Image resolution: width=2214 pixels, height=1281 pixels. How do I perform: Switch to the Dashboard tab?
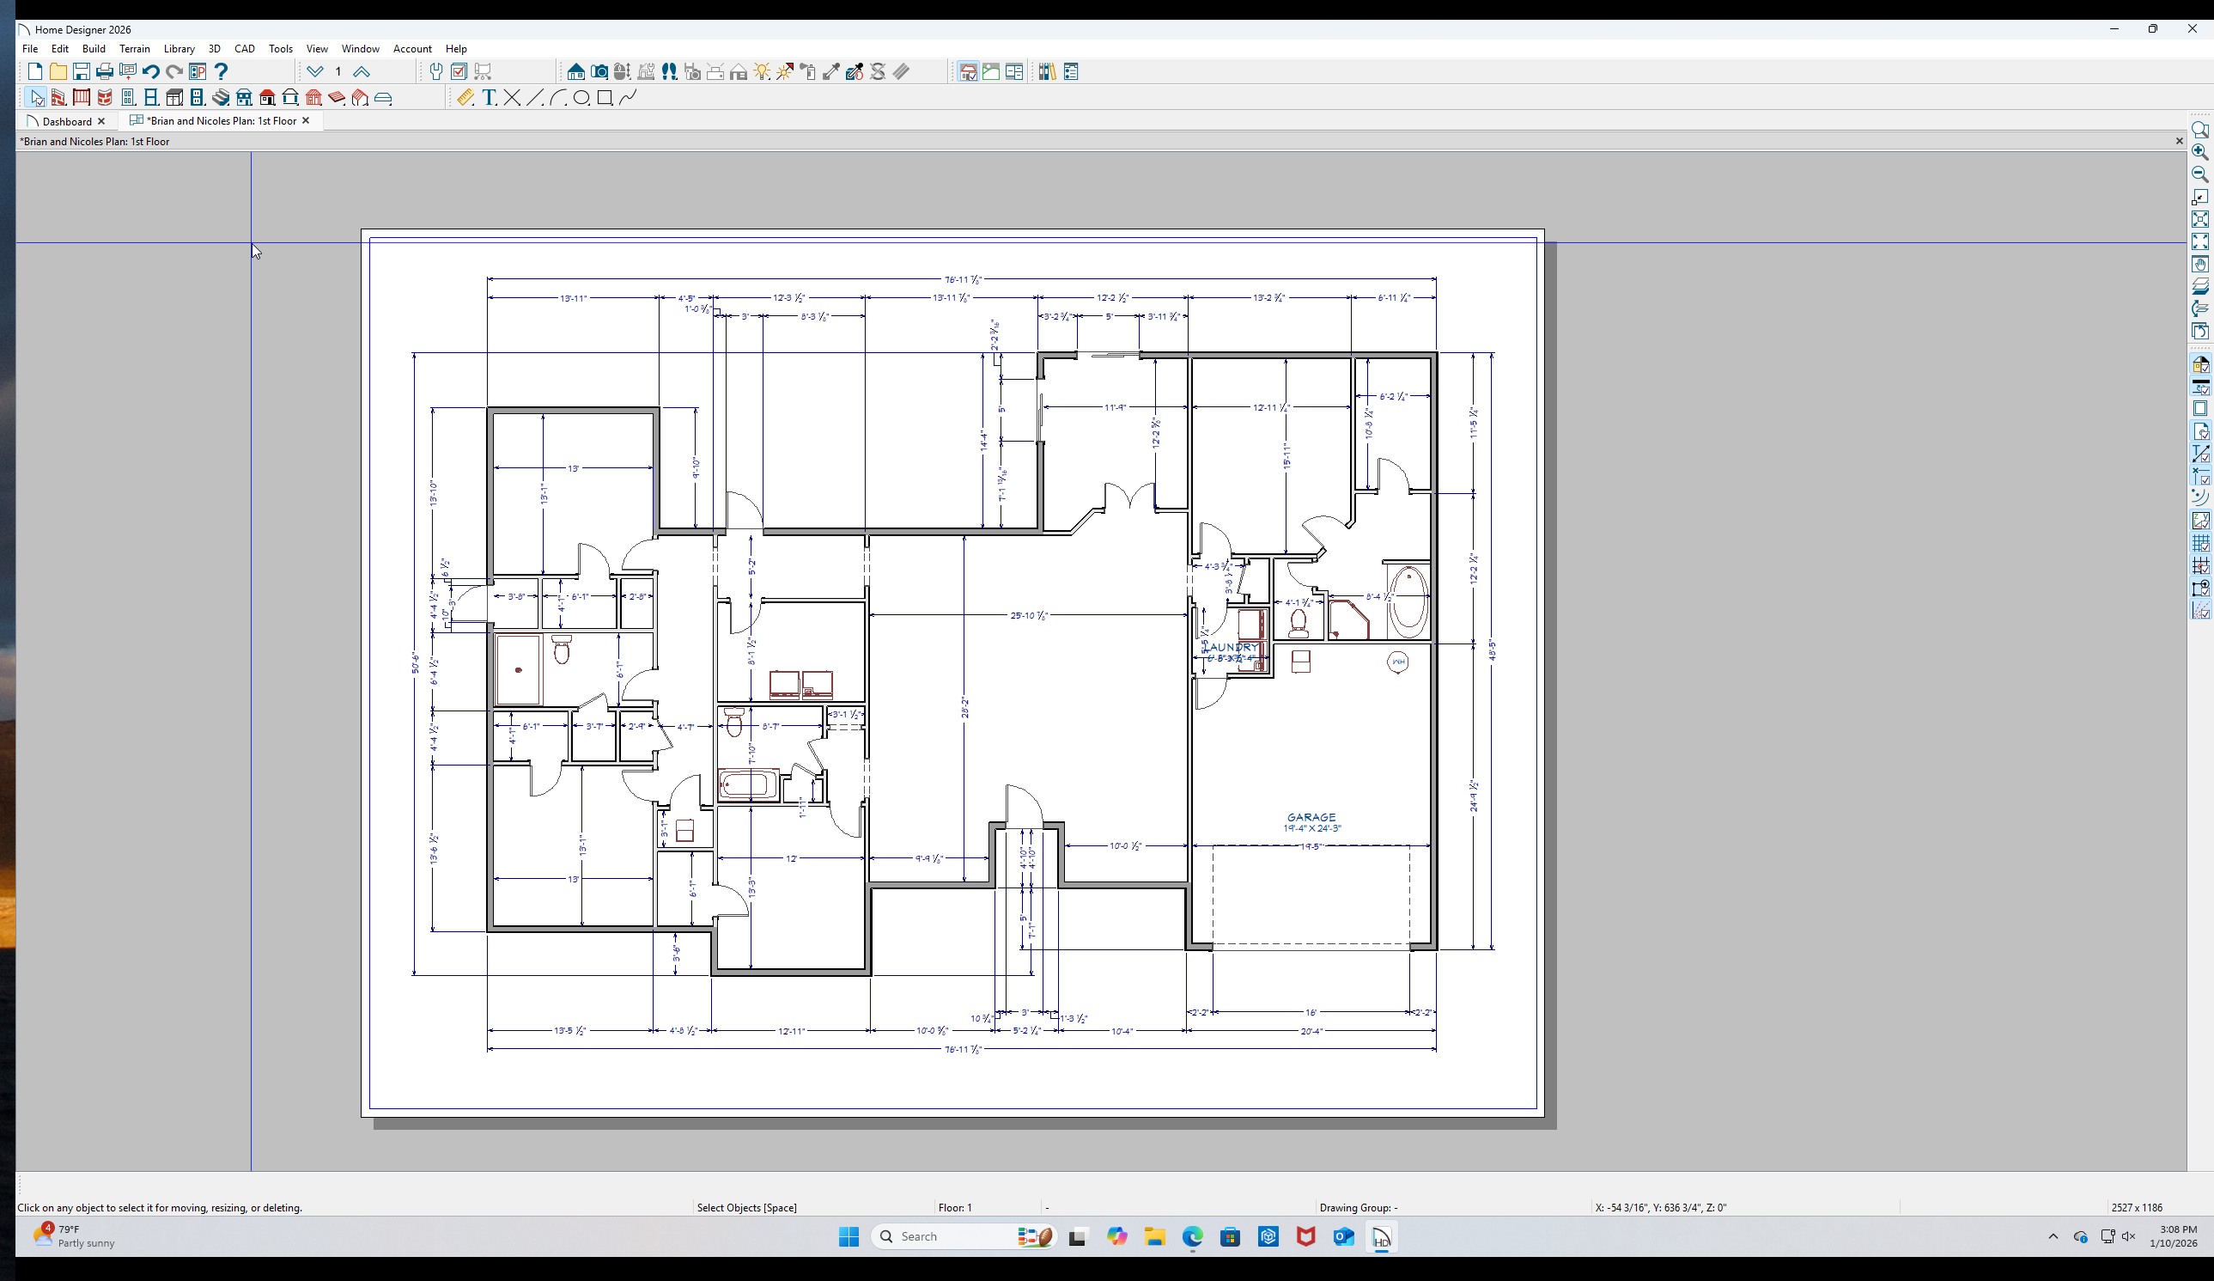67,121
